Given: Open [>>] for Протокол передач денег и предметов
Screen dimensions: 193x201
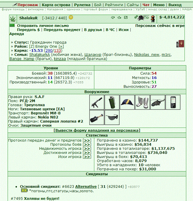Looking at the screenshot, I should pyautogui.click(x=87, y=140).
